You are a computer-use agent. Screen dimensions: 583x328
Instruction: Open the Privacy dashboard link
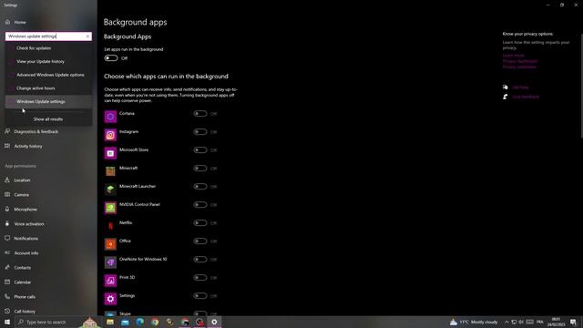520,61
